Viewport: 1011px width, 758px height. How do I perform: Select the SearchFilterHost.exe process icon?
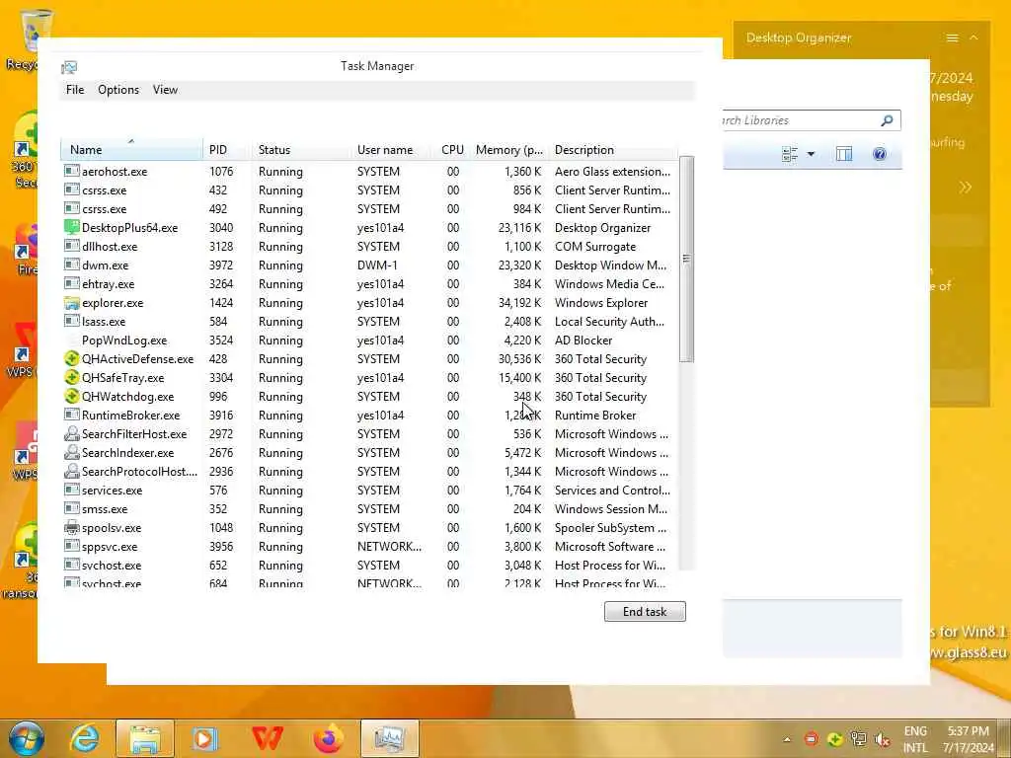pyautogui.click(x=71, y=433)
